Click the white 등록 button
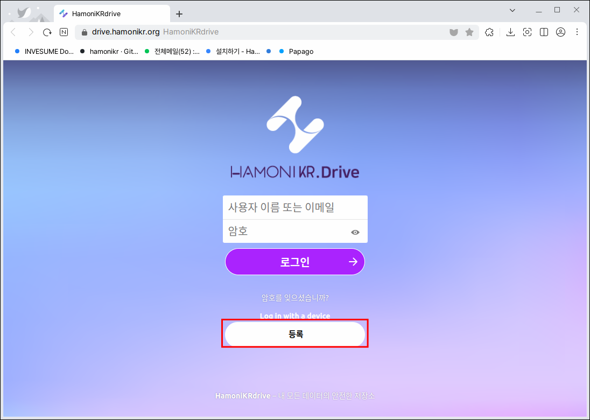590x420 pixels. tap(295, 334)
